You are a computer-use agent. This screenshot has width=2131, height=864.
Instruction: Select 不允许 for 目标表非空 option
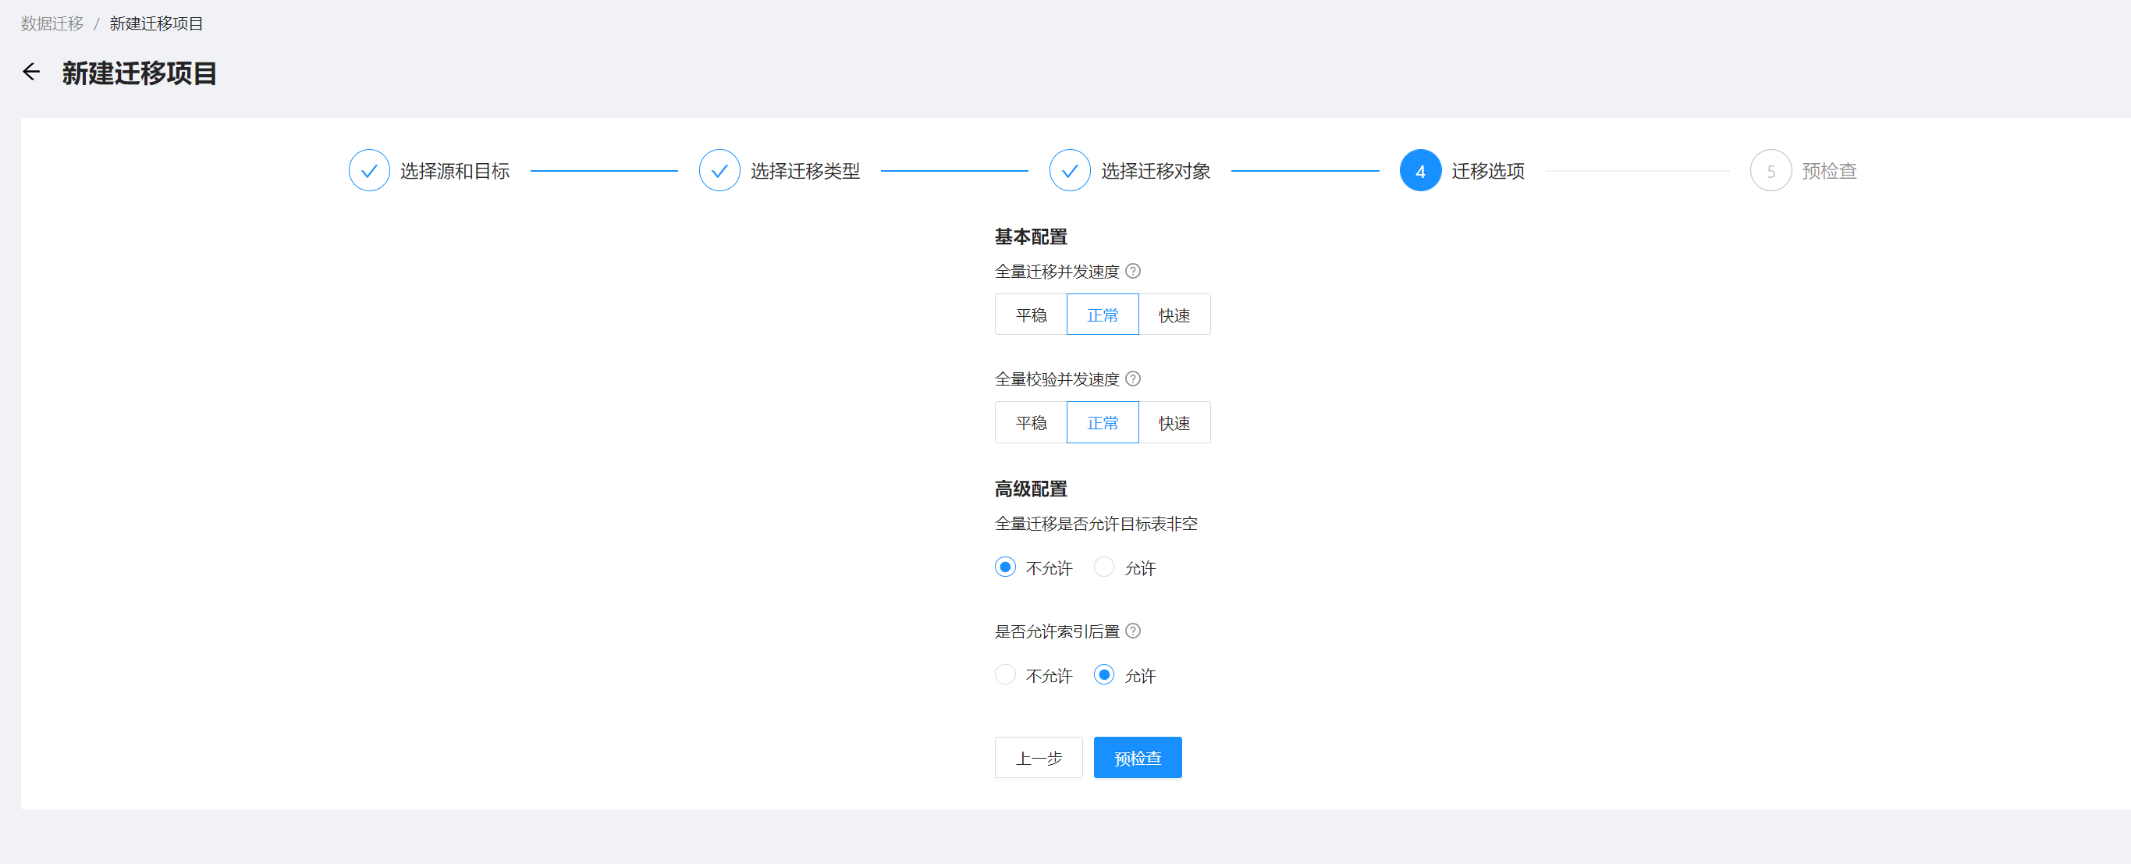tap(1005, 567)
